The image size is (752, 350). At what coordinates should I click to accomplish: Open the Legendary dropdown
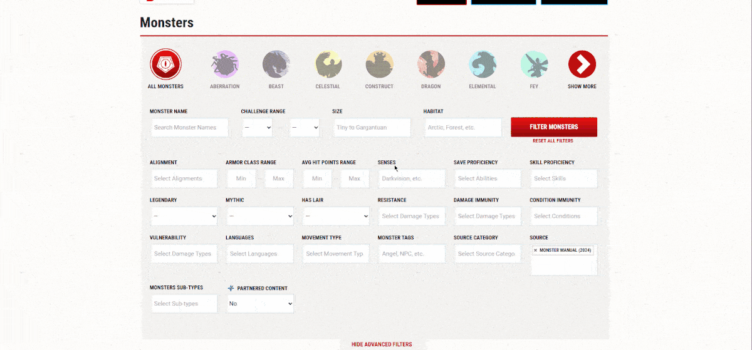(x=184, y=216)
